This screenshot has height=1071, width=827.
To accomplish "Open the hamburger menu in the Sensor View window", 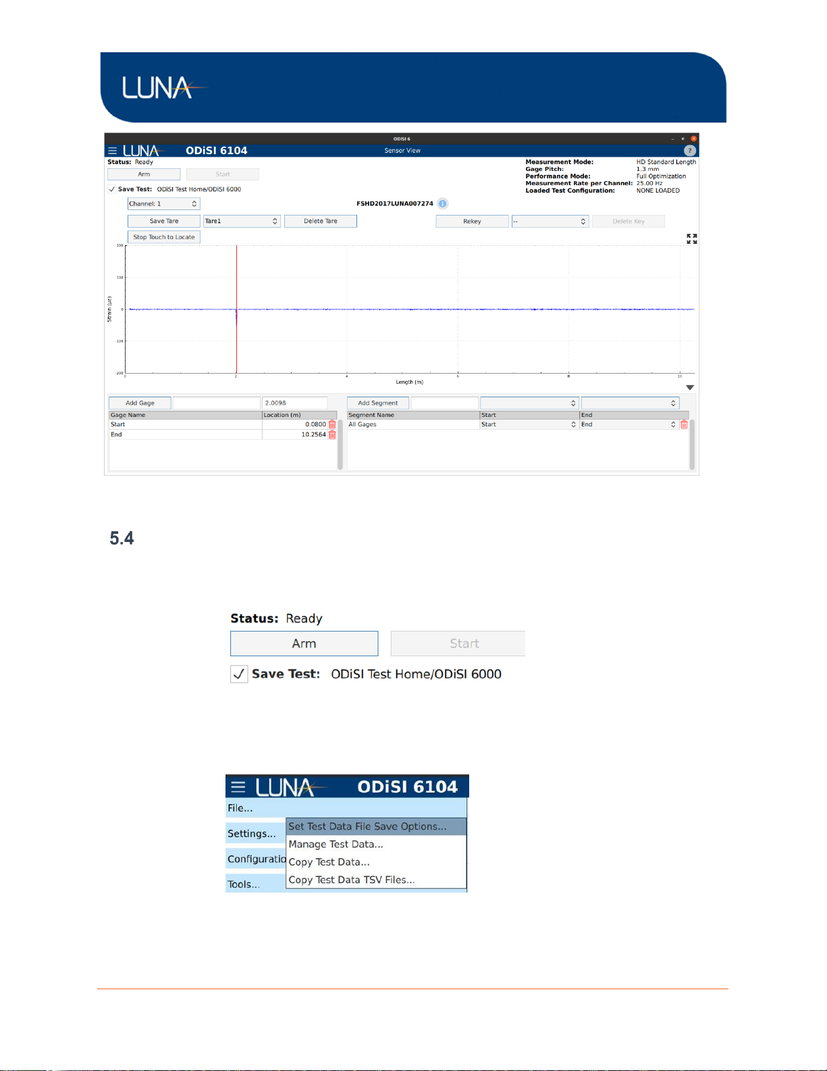I will pos(113,151).
